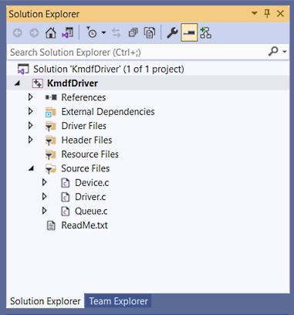Expand Device.c file node

coord(44,182)
